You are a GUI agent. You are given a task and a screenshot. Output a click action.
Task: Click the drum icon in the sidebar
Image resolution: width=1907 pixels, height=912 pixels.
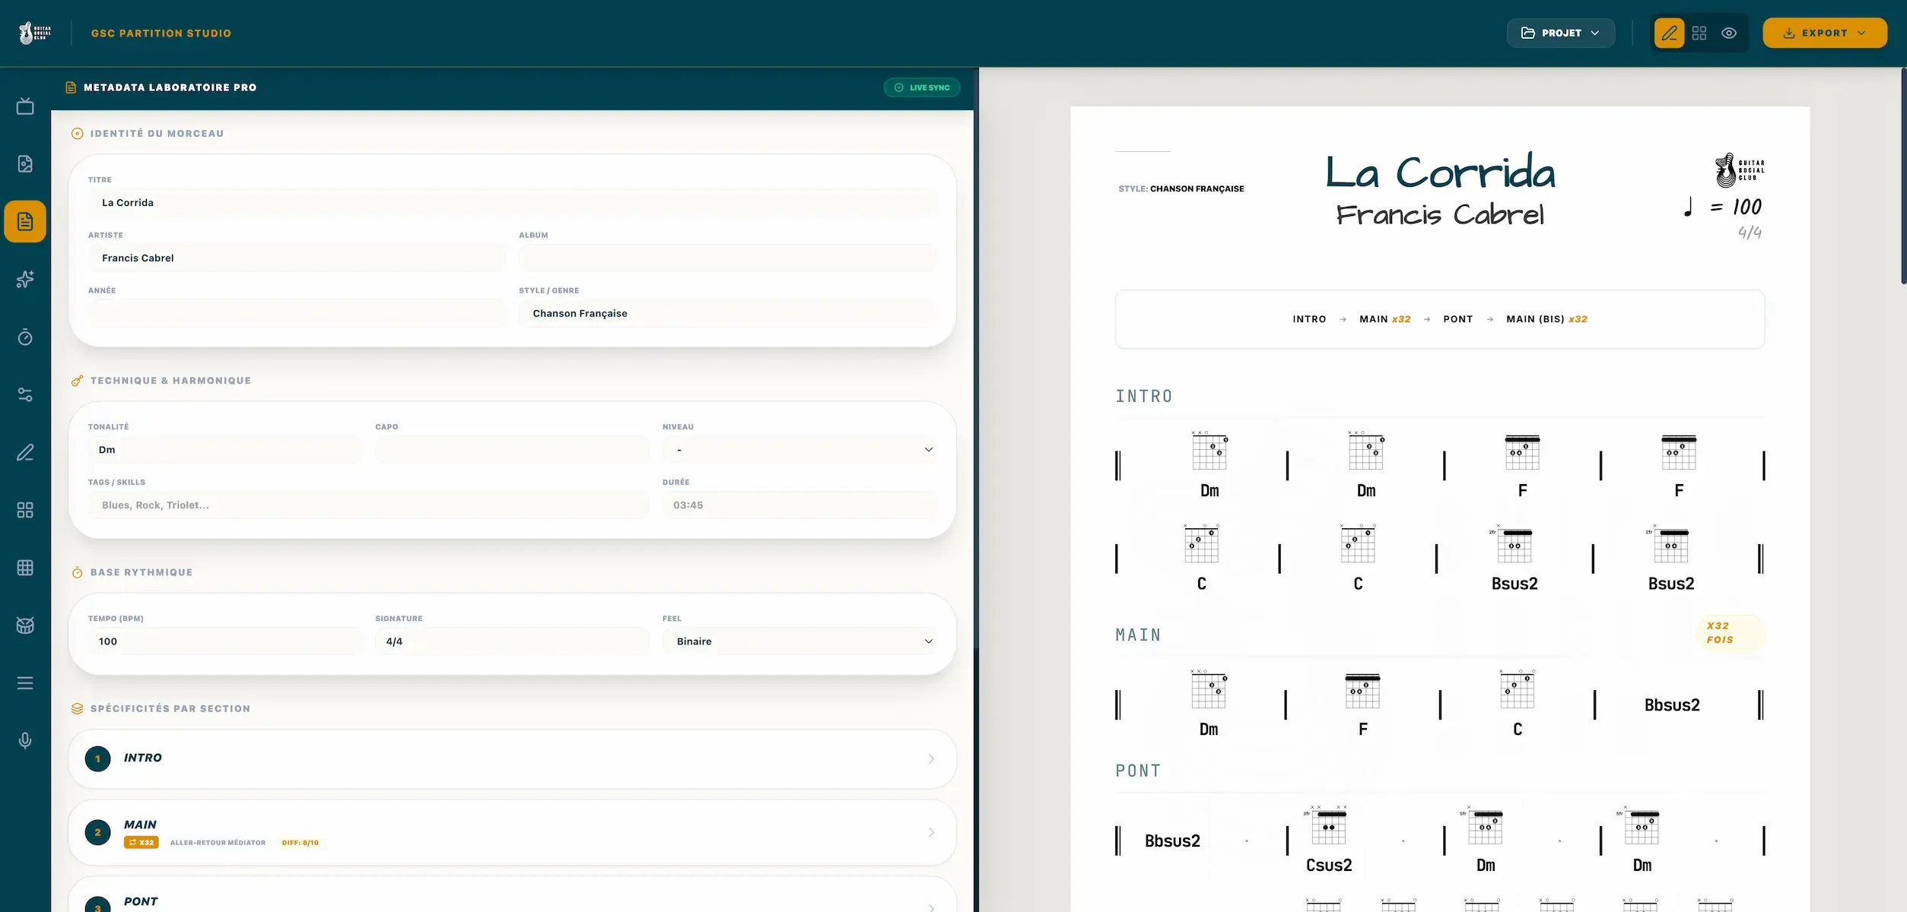pos(25,625)
